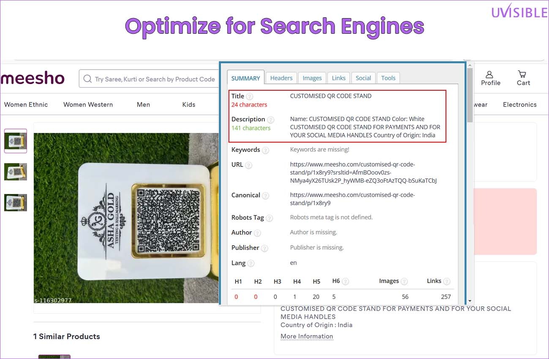The width and height of the screenshot is (549, 359).
Task: Click the 'CUSTOMISED QR CODE STAND' title value
Action: 331,96
